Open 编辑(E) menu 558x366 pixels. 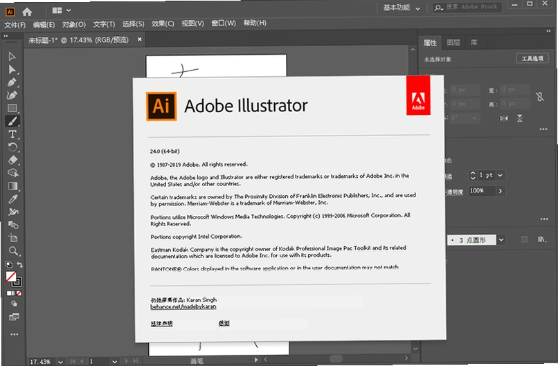pyautogui.click(x=44, y=25)
